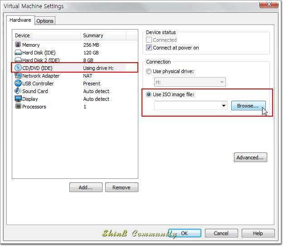Select the CD/DVD (IDE) label
This screenshot has width=283, height=246.
tap(37, 68)
